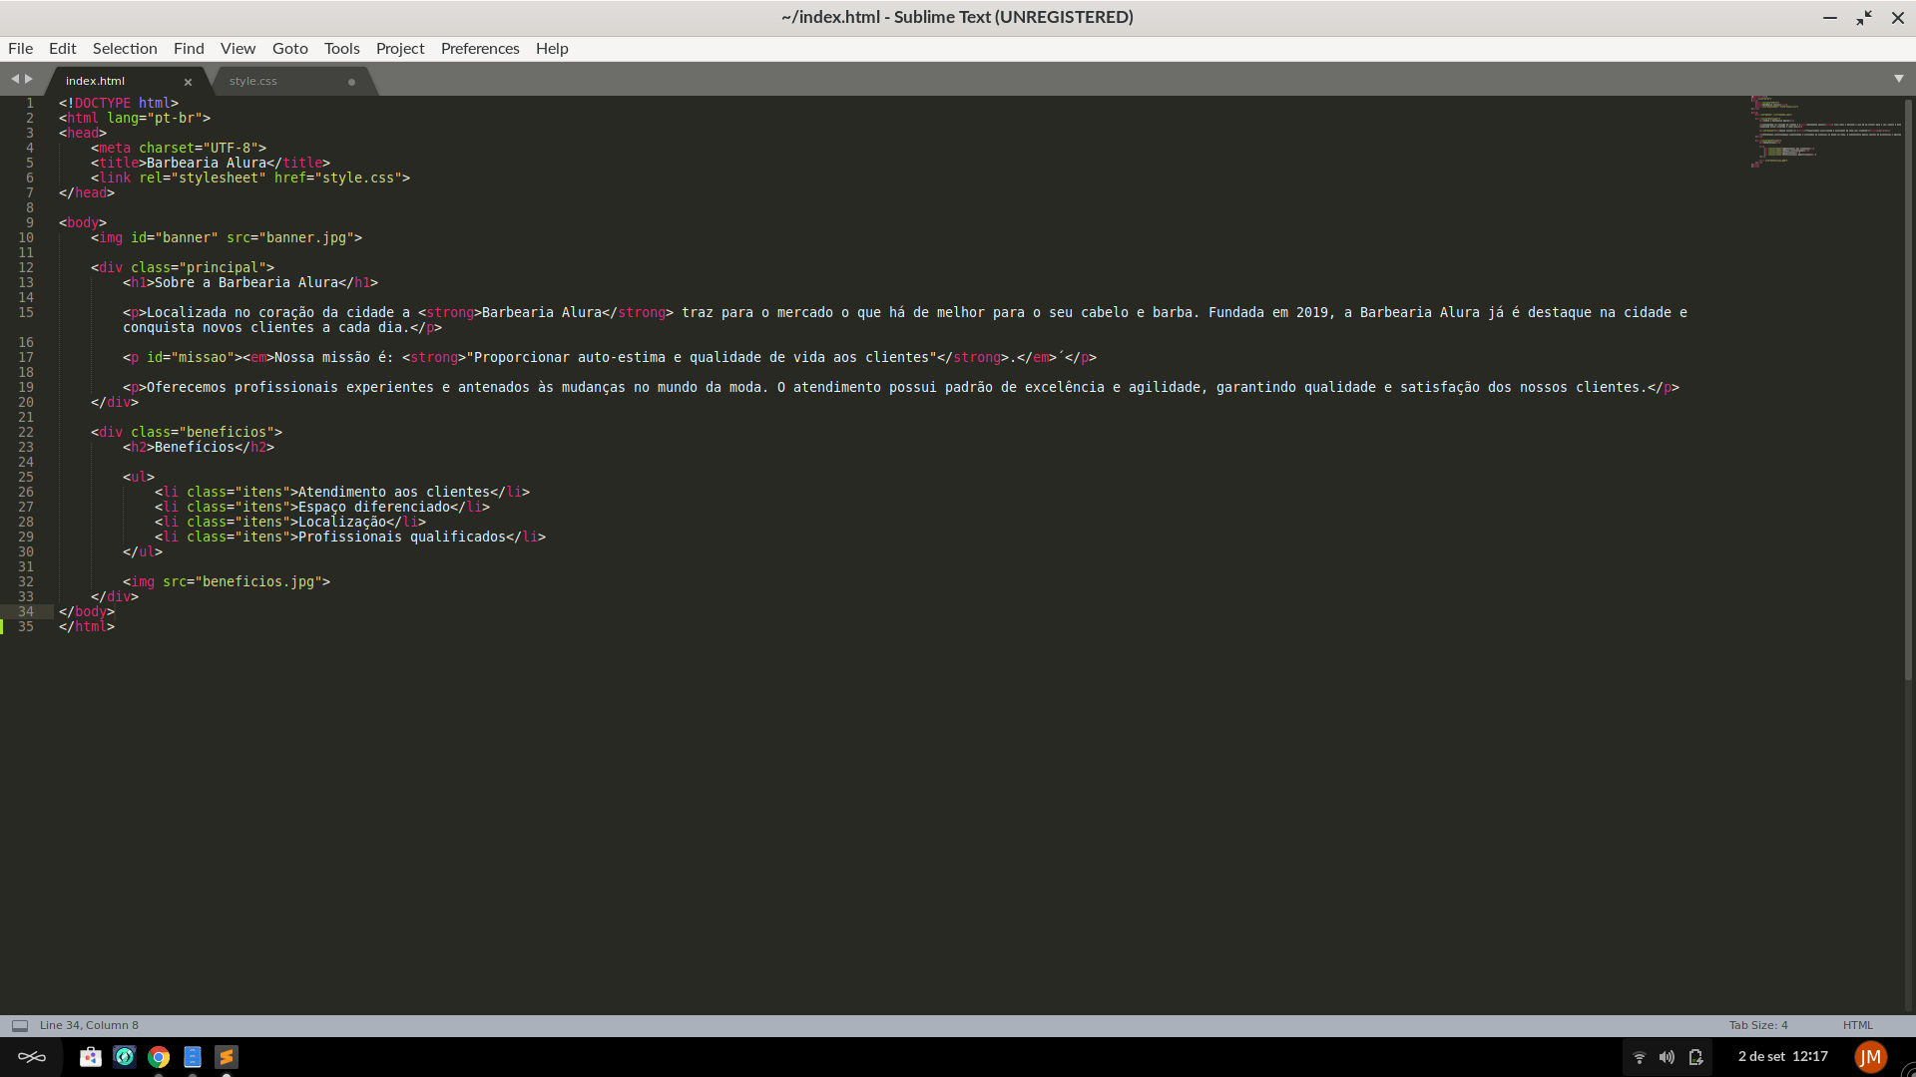Click the minimap code preview
The width and height of the screenshot is (1916, 1077).
pyautogui.click(x=1824, y=131)
